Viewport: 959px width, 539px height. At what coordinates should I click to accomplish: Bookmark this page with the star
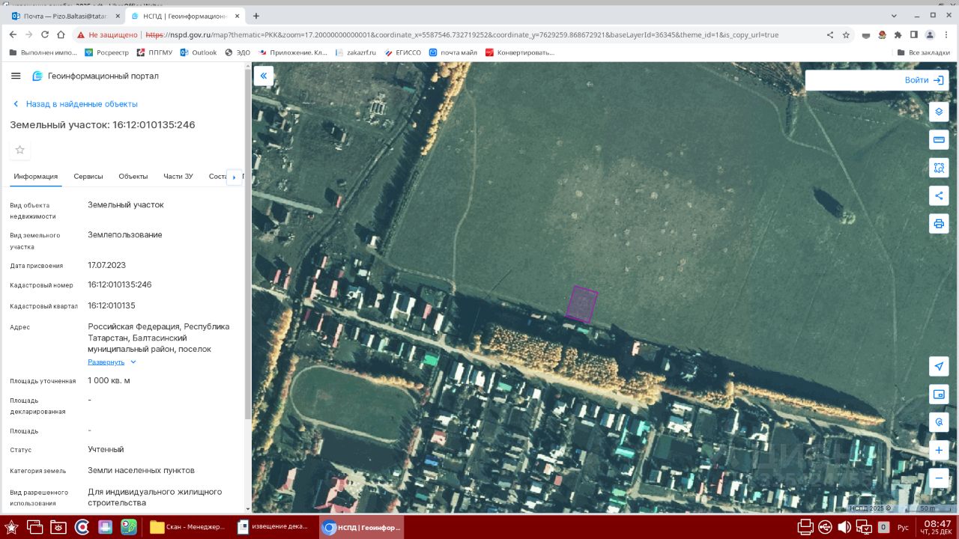(x=846, y=34)
